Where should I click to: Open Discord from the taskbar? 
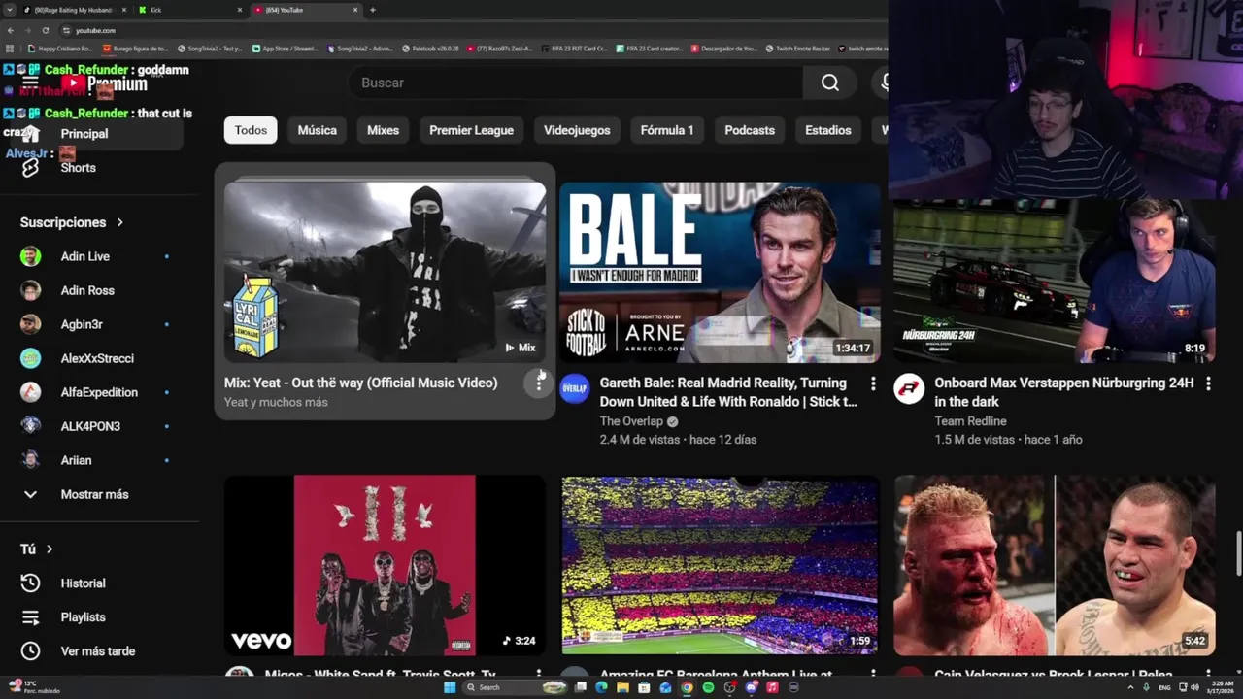coord(751,687)
